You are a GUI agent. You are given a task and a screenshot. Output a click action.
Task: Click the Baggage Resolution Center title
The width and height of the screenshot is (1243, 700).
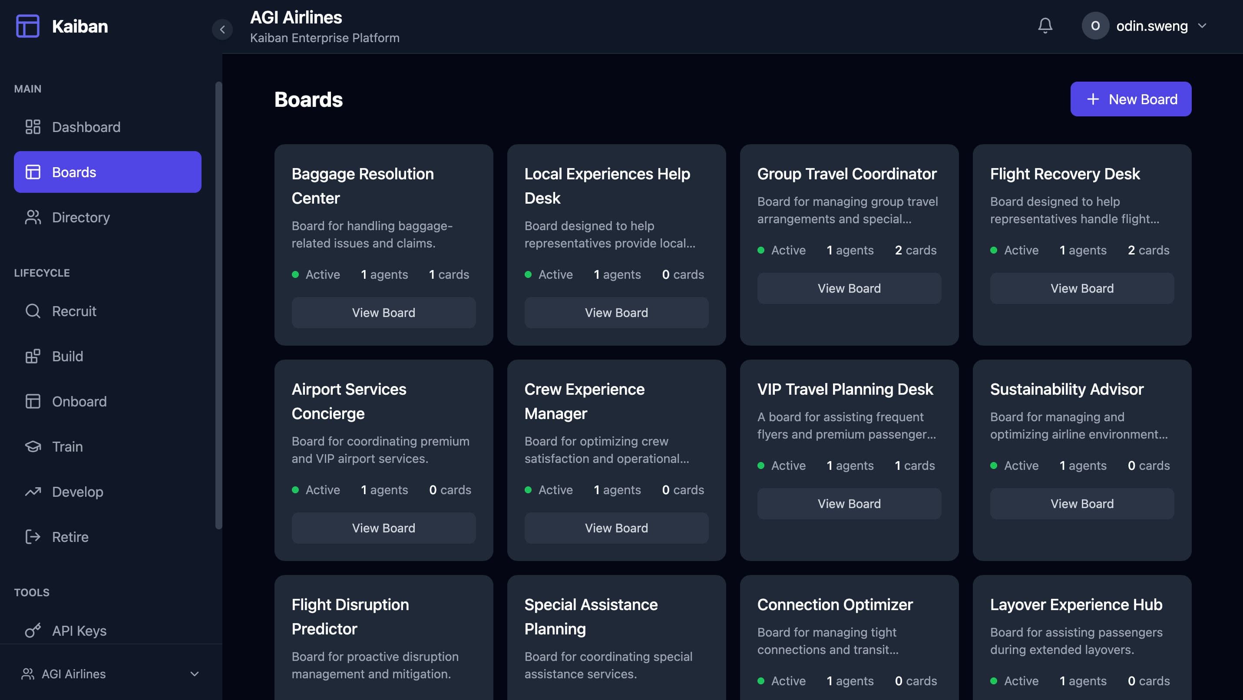click(363, 186)
